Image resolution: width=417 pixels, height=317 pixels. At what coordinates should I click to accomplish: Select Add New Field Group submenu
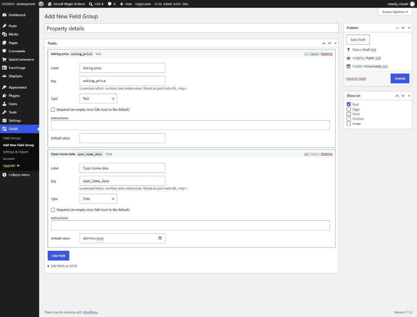pyautogui.click(x=18, y=145)
